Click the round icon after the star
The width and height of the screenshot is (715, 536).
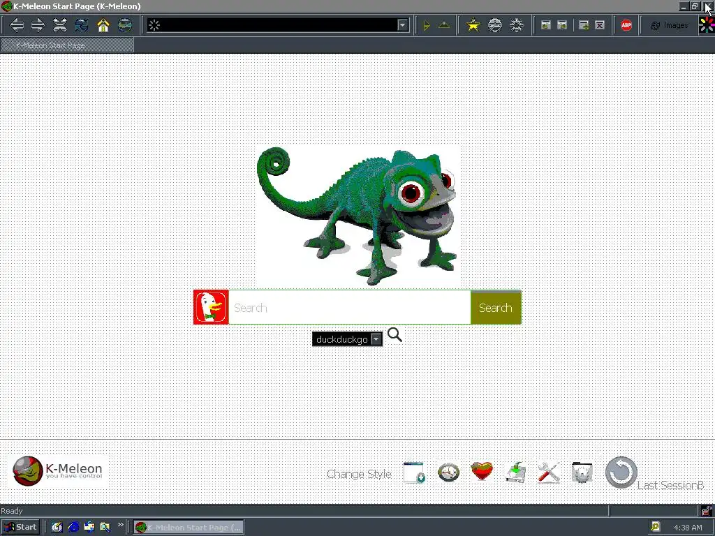(x=495, y=25)
